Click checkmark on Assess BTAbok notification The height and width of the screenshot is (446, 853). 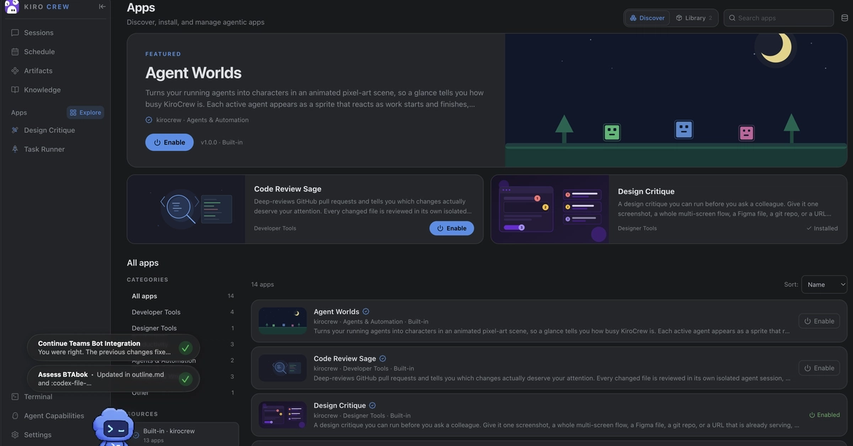pyautogui.click(x=186, y=379)
